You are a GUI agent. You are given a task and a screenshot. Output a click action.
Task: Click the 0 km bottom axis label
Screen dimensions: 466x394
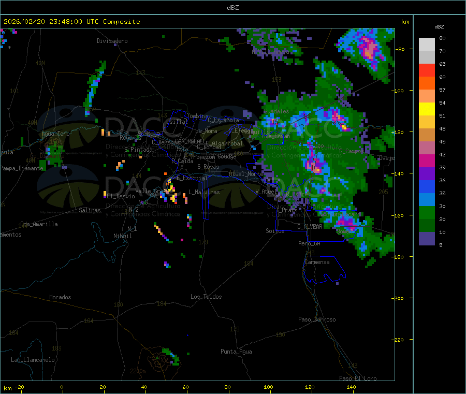[62, 387]
